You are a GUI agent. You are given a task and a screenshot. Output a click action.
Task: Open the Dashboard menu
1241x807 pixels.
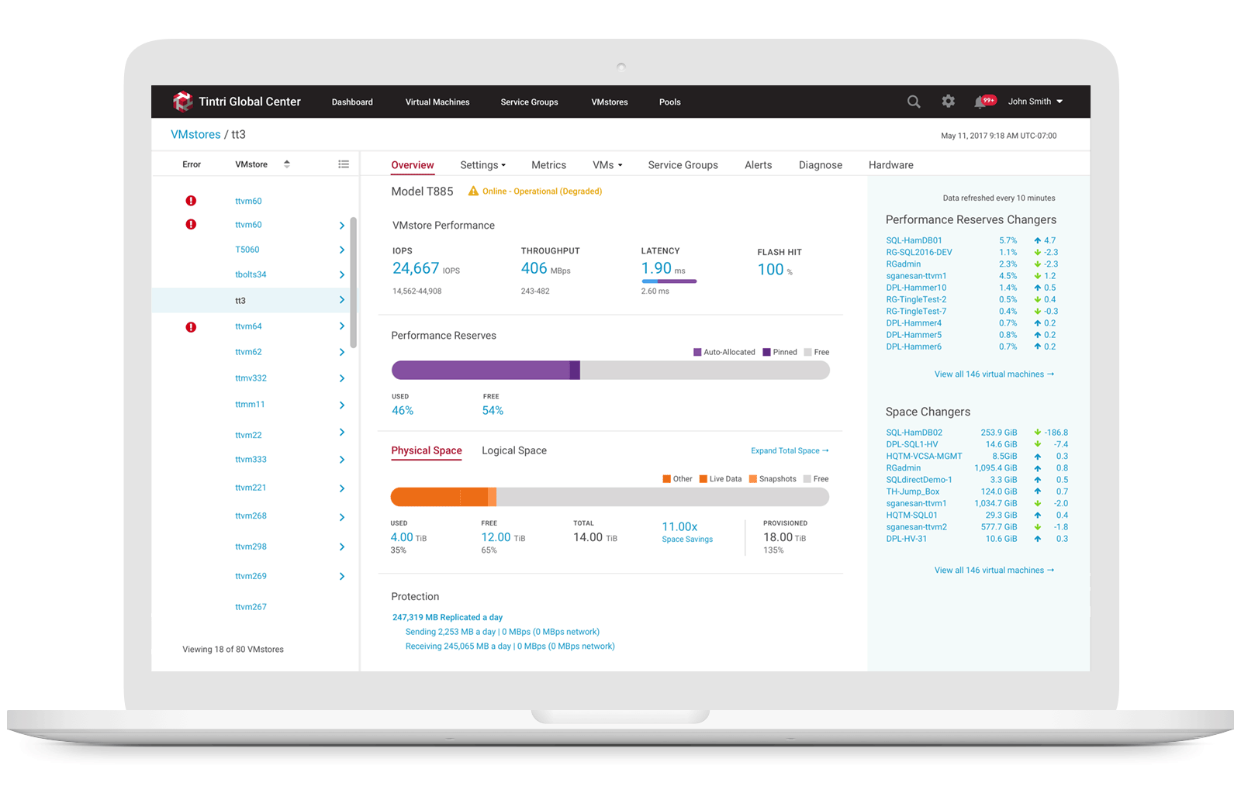tap(352, 102)
